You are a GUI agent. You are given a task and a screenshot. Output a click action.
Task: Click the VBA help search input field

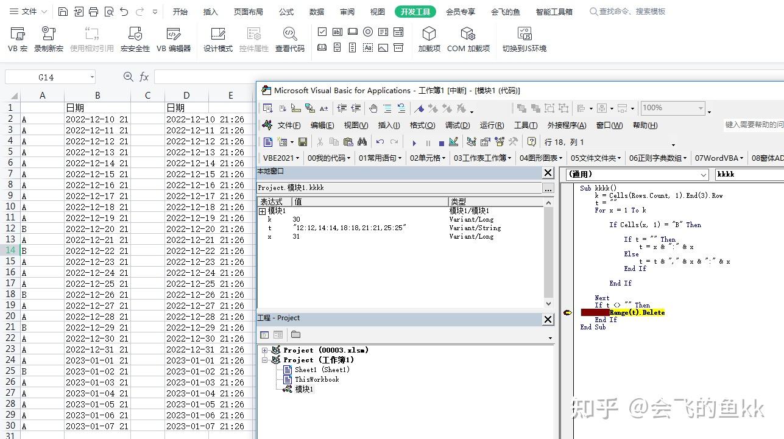[x=753, y=125]
